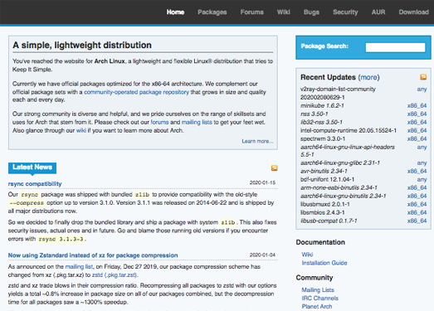
Task: Open the Recent Updates RSS feed icon
Action: (x=423, y=77)
